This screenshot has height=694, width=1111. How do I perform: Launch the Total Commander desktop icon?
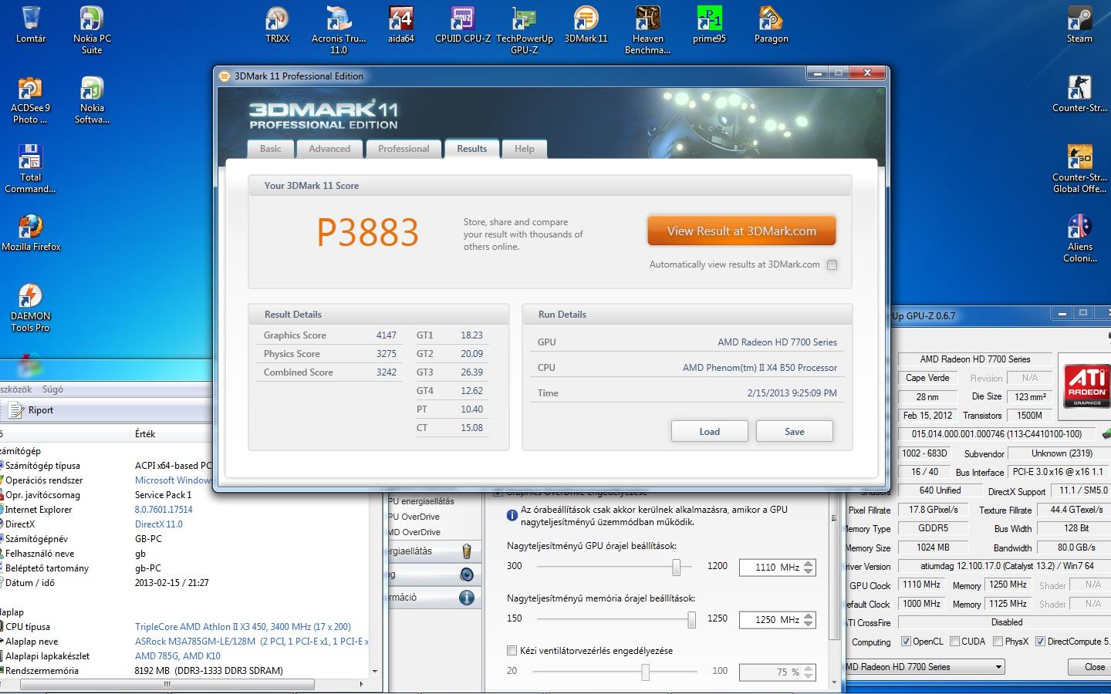click(x=30, y=168)
